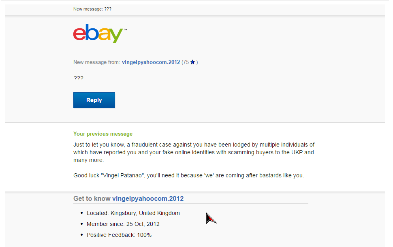
Task: Click the Reply button
Action: coord(94,100)
